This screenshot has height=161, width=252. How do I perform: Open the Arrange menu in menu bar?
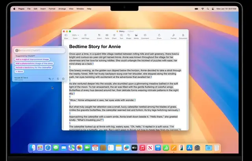tap(63, 8)
